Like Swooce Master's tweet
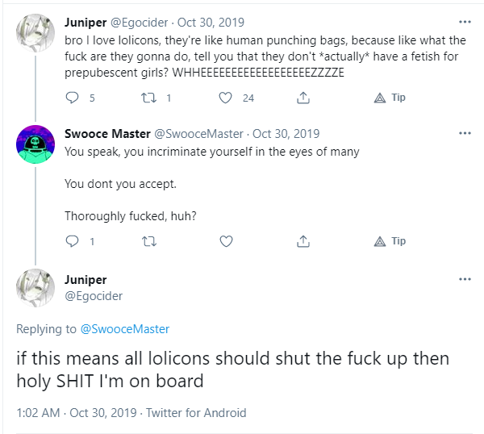Image resolution: width=484 pixels, height=434 pixels. (226, 241)
